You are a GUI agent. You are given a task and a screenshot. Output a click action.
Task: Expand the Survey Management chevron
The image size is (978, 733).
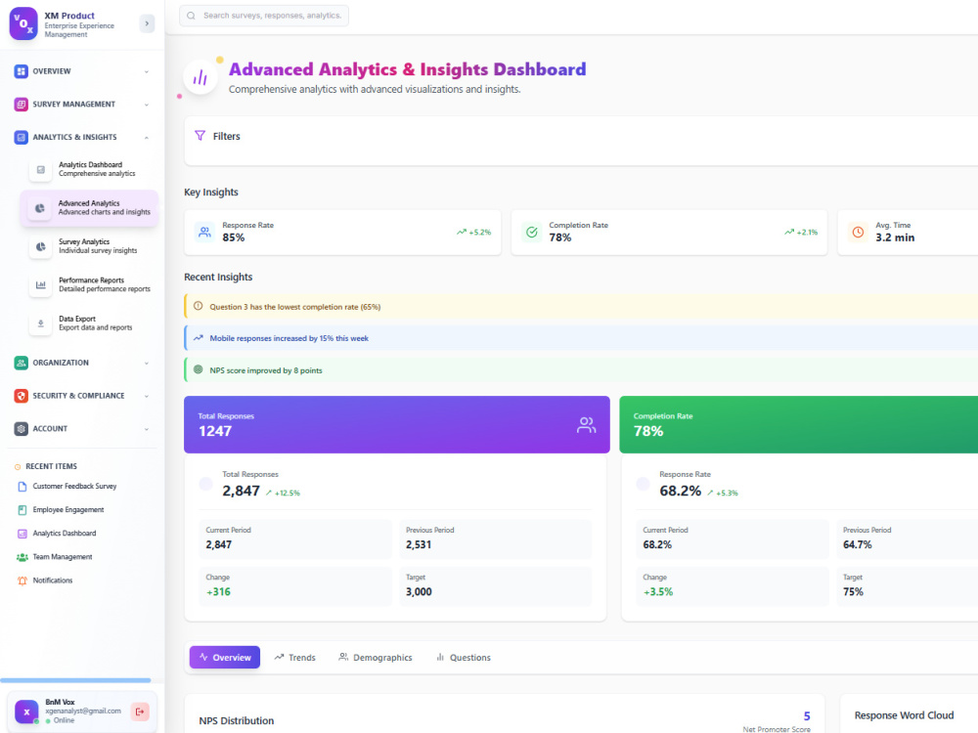(x=147, y=105)
